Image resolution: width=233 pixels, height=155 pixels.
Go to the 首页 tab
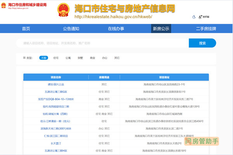point(26,28)
